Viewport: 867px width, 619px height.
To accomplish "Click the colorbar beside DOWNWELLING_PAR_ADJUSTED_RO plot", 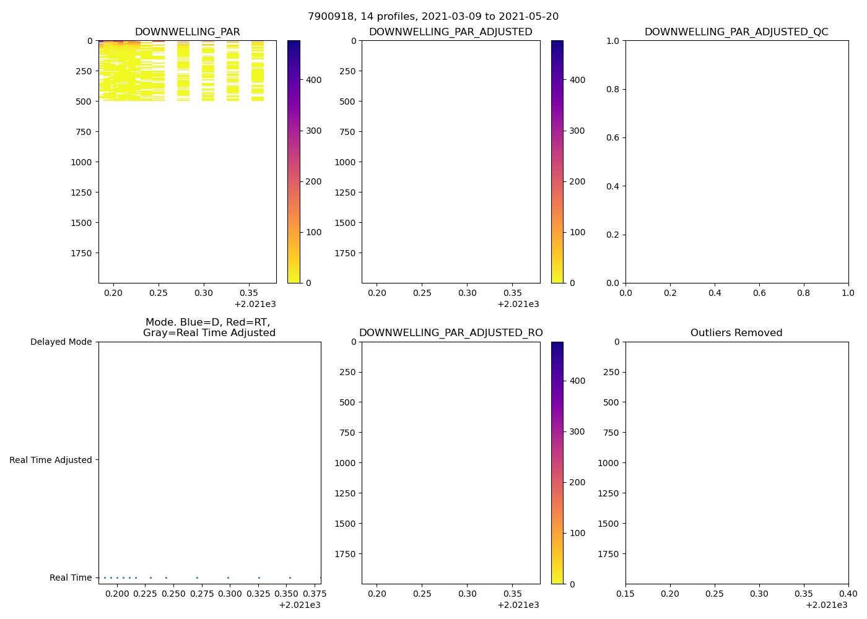I will [557, 462].
